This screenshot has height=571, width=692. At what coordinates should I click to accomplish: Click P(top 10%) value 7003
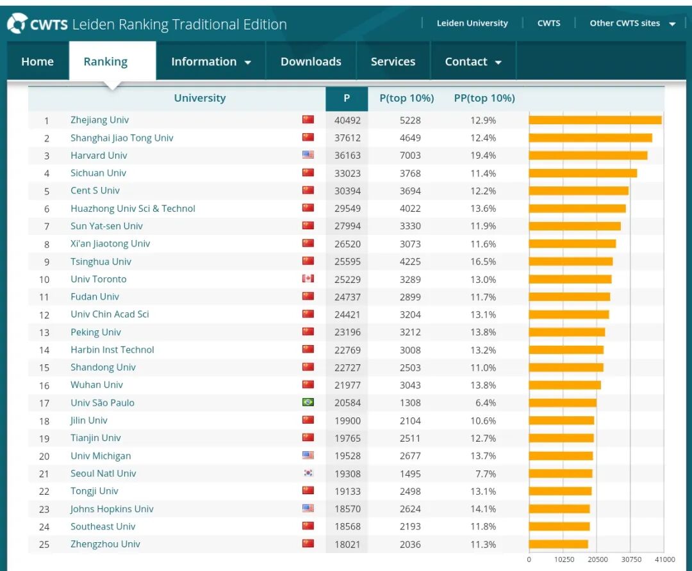point(410,156)
